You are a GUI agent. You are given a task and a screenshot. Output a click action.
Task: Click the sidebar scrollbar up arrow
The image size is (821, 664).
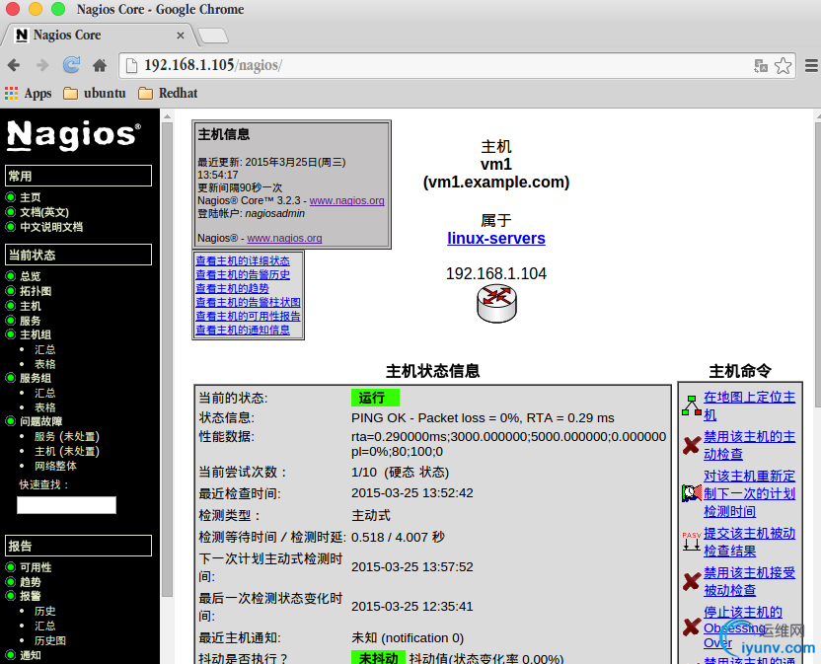167,116
